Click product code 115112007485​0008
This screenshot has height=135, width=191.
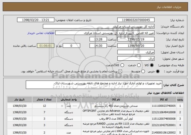[x=164, y=119]
